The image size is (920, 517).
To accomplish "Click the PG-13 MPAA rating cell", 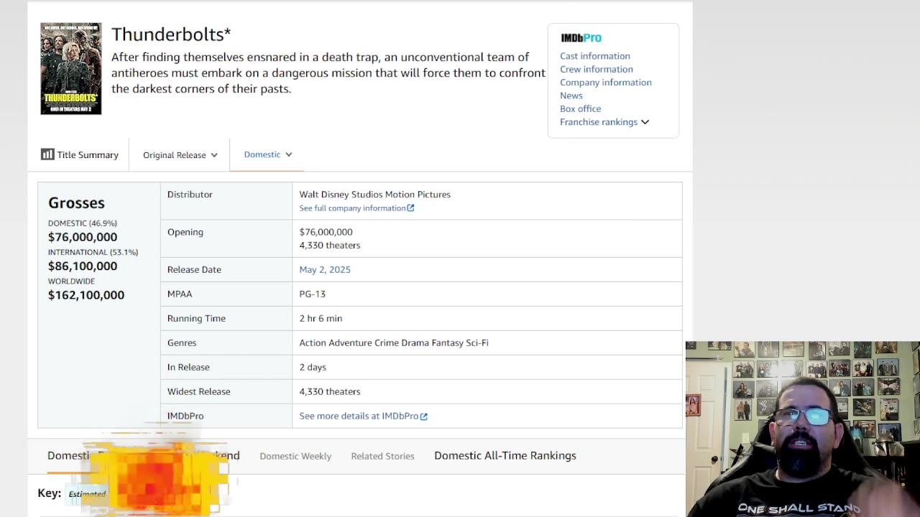I will pyautogui.click(x=312, y=294).
